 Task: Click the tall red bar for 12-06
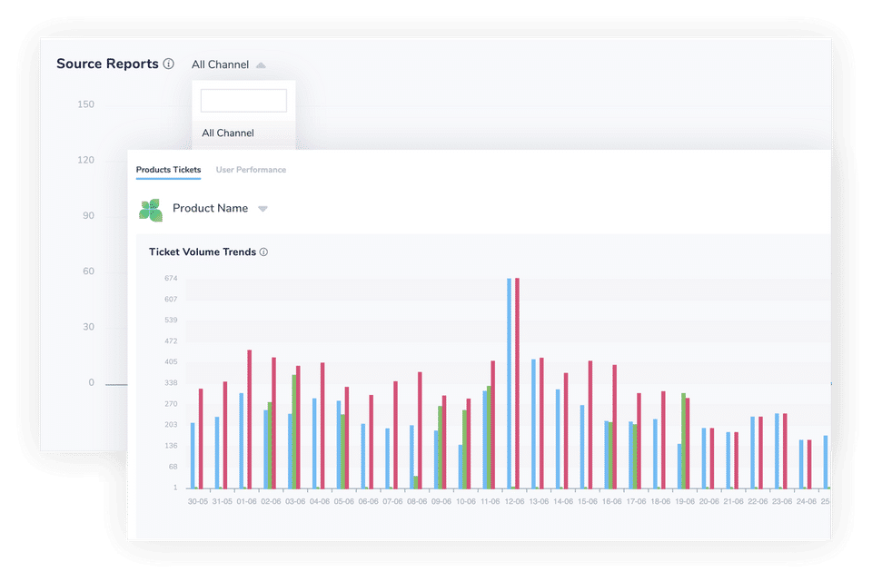(517, 383)
